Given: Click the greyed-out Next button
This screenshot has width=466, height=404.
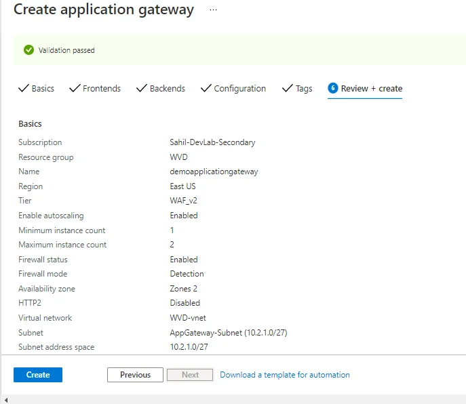Looking at the screenshot, I should (190, 375).
